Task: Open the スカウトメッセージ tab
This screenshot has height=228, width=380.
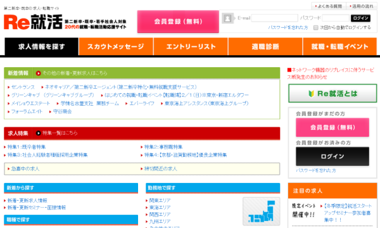Action: (116, 46)
